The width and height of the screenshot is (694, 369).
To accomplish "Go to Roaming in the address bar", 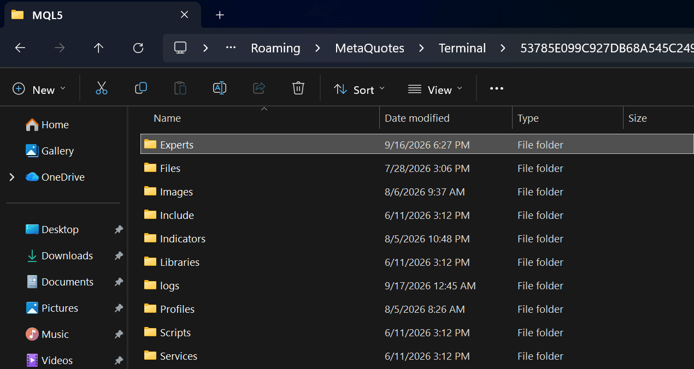I will 275,48.
